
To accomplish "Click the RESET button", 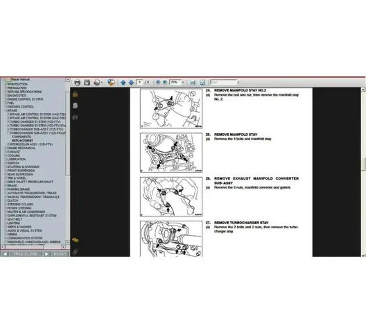I will (60, 254).
